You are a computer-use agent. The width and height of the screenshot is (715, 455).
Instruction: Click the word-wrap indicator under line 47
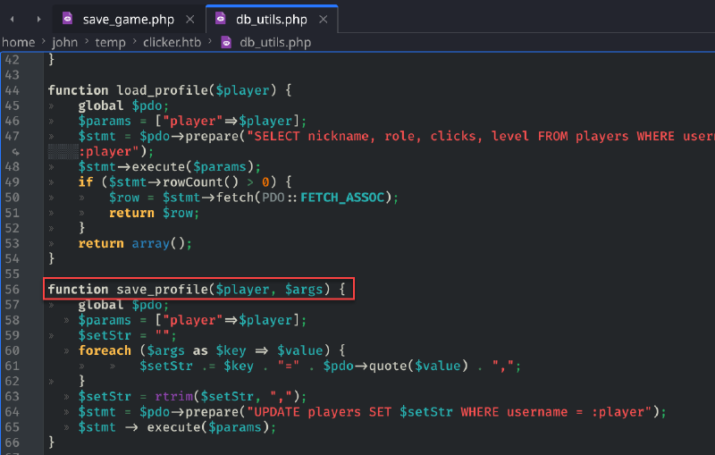[15, 151]
